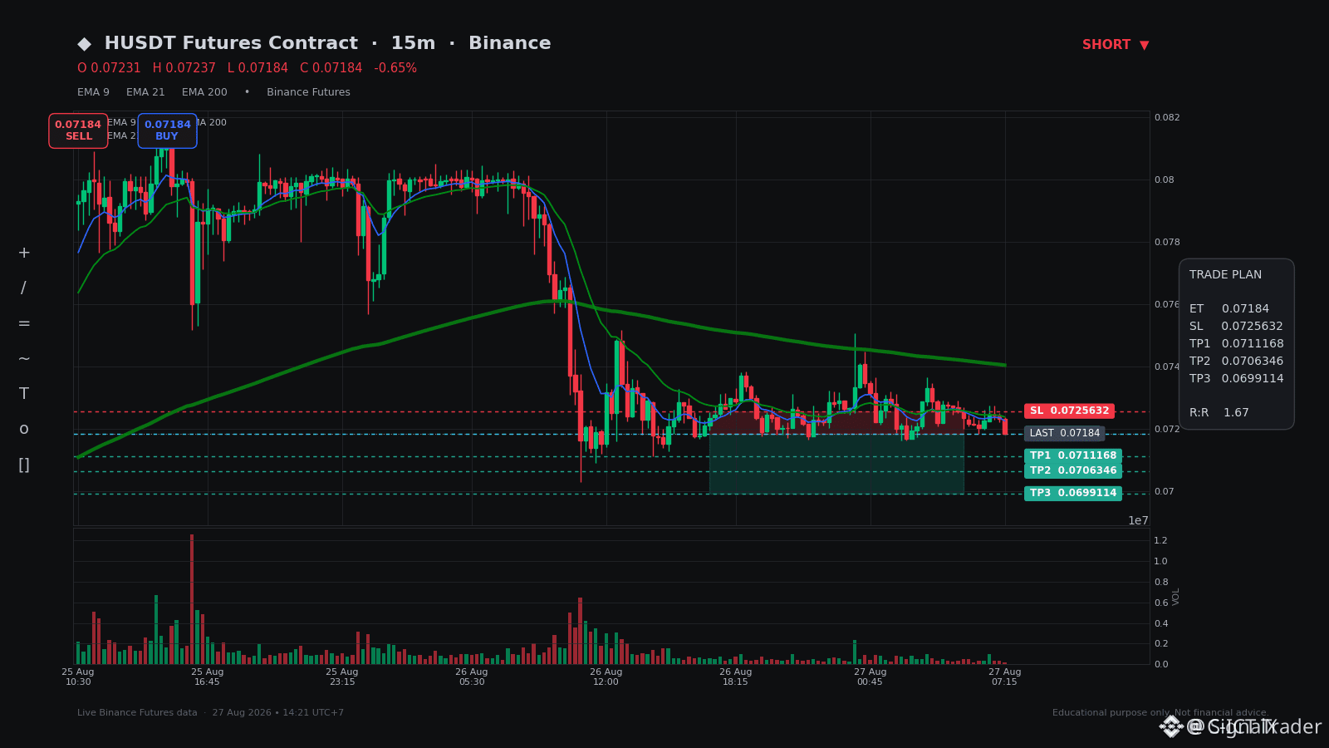Viewport: 1329px width, 748px height.
Task: Click TP1 0.0711168 row in trade plan
Action: 1236,344
